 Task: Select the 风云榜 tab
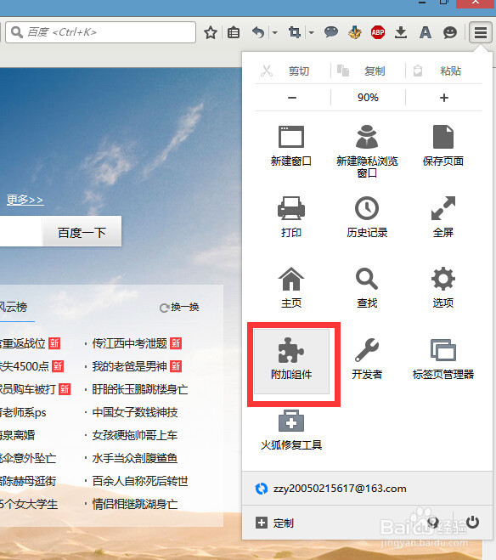(x=14, y=307)
